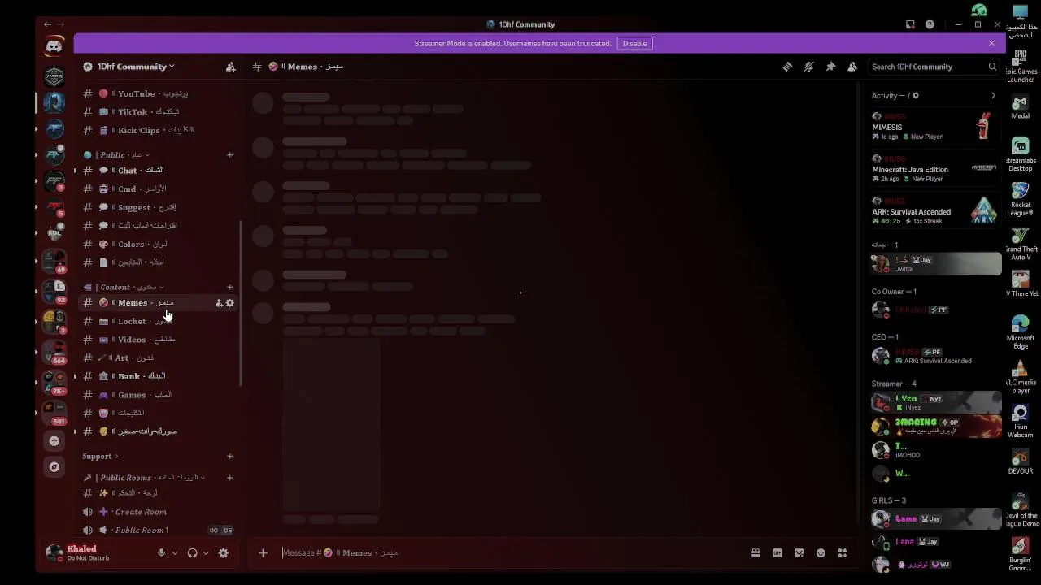Open ARK: Survival Ascended activity card
This screenshot has width=1041, height=585.
[934, 211]
